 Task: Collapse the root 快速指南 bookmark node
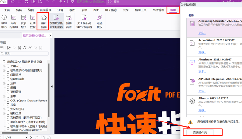click(1, 62)
